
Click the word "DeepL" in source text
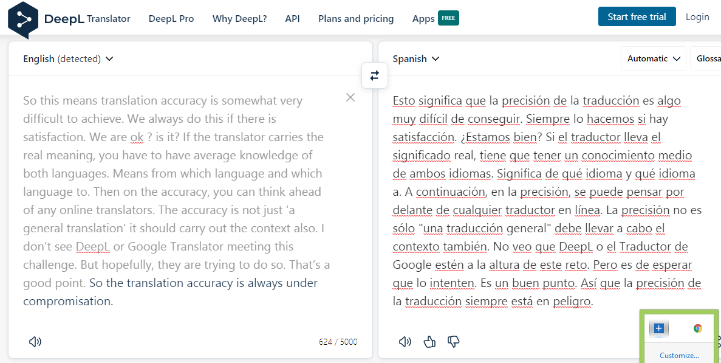point(93,247)
